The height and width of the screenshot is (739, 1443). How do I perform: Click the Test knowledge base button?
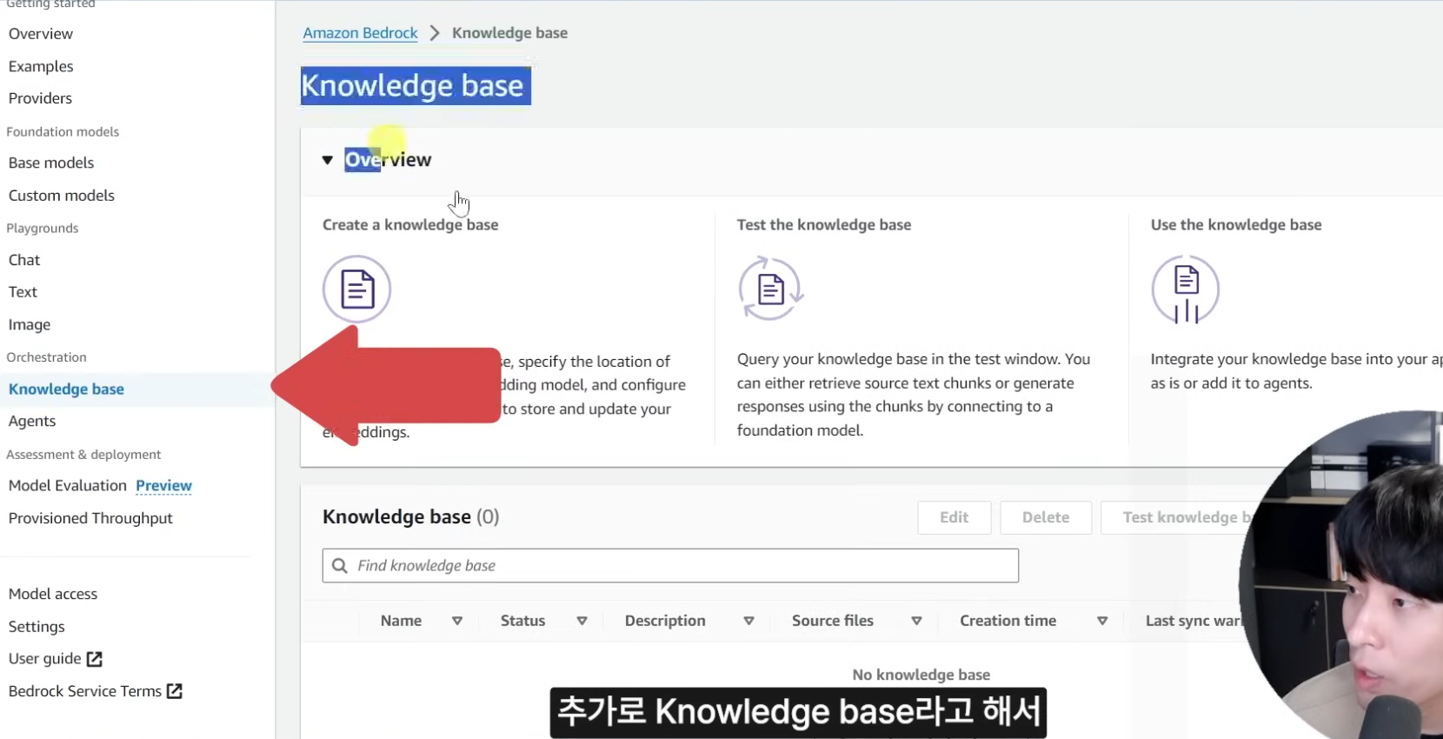1178,517
